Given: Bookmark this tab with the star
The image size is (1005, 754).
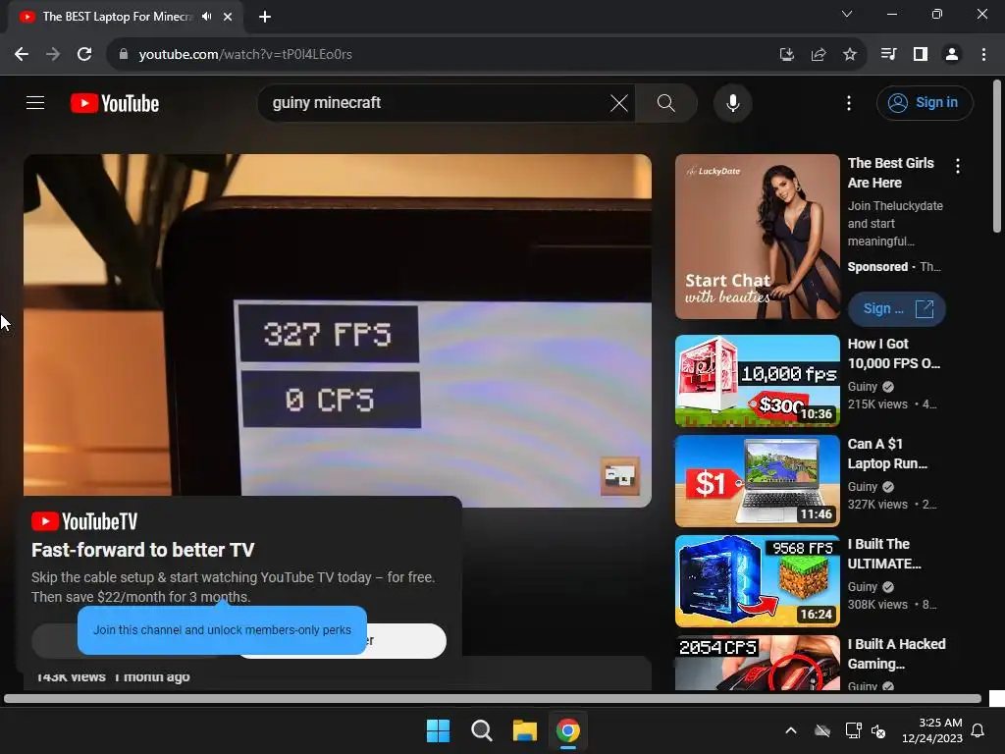Looking at the screenshot, I should click(849, 55).
